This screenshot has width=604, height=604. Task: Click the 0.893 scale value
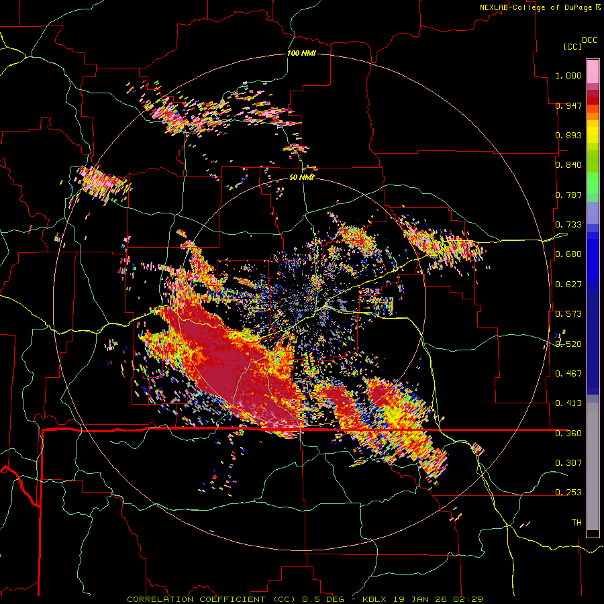[568, 135]
